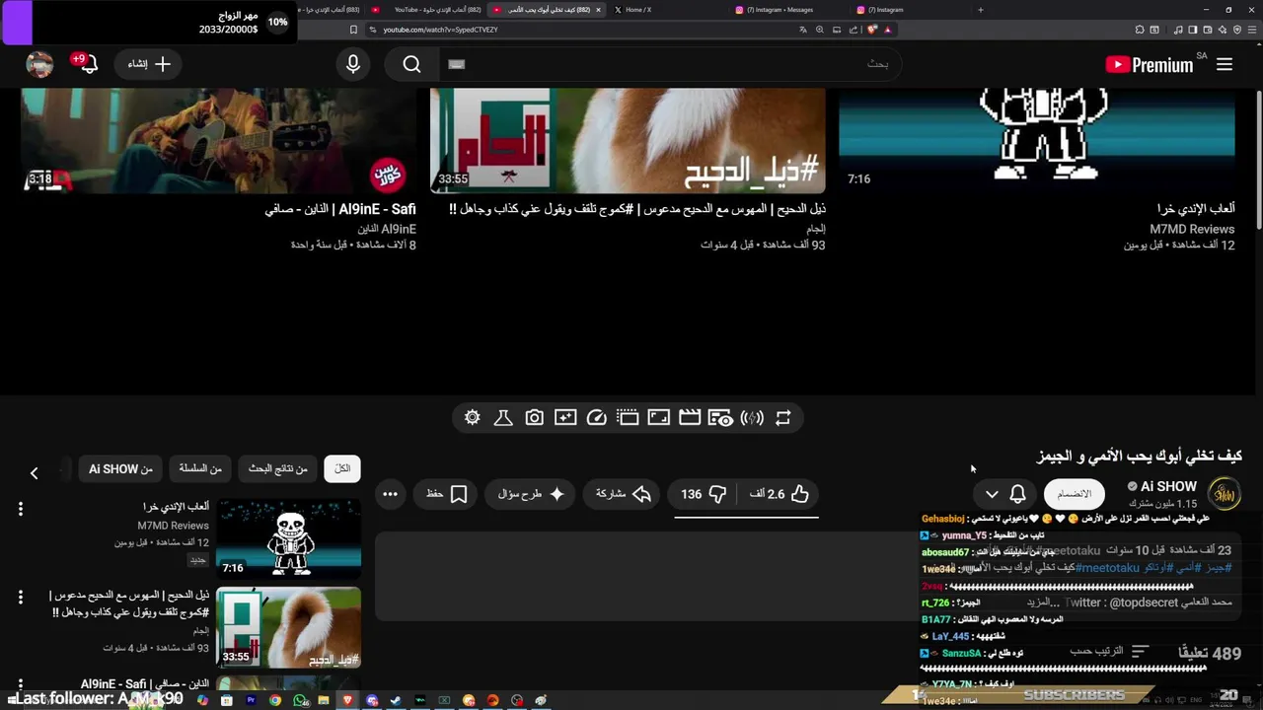Click the Join (الانضمام) button
1263x710 pixels.
click(x=1074, y=494)
